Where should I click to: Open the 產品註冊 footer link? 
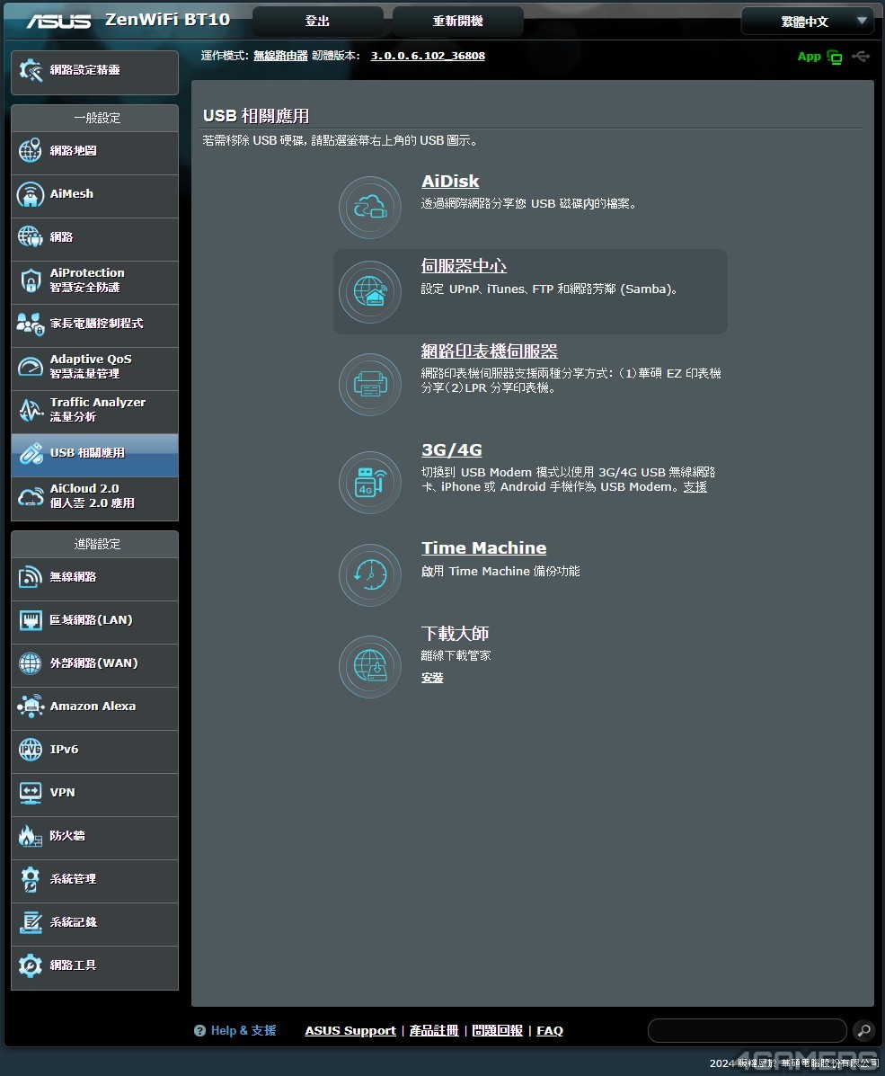pyautogui.click(x=434, y=1031)
